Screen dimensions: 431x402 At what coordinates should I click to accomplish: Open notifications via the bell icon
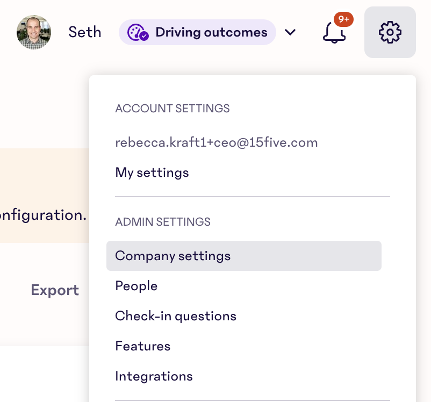(334, 33)
